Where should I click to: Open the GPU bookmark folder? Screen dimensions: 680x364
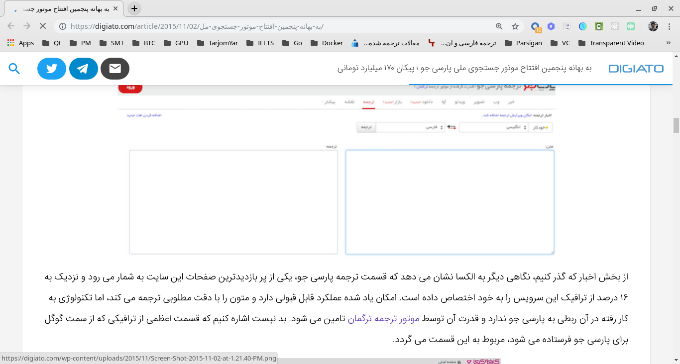tap(176, 43)
